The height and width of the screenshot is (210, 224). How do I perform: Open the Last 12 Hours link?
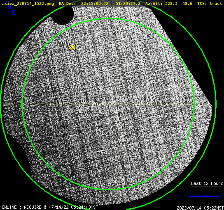(207, 183)
